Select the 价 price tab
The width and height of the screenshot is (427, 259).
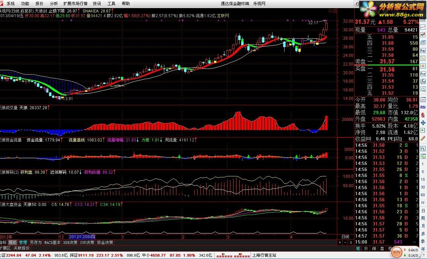(366, 249)
